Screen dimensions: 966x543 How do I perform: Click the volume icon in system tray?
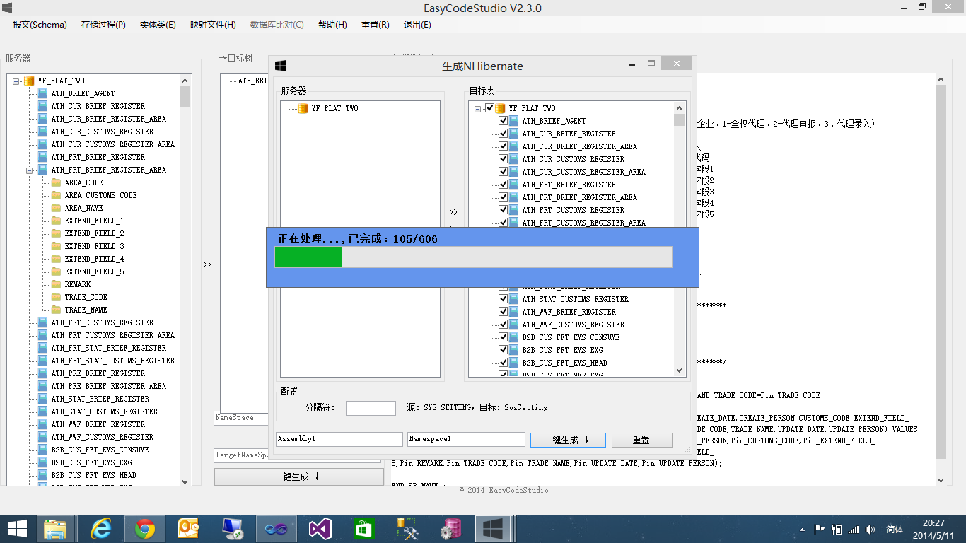pos(871,529)
